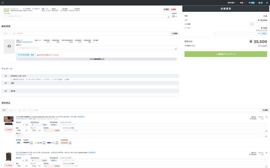
Task: Open the 併売 dropdown for LG TV
Action: tap(22, 131)
